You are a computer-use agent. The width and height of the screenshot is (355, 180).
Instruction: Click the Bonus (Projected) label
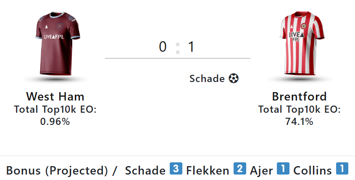pyautogui.click(x=57, y=170)
